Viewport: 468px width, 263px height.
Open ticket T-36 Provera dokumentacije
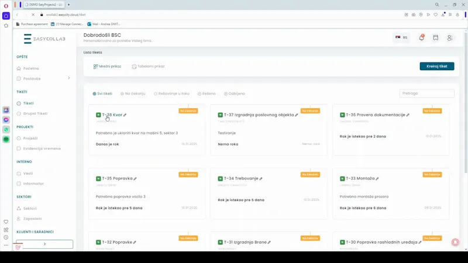376,115
